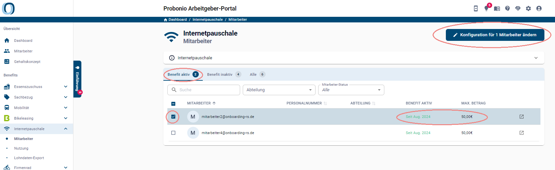
Task: Expand the Essenszuschuss sidebar section chevron
Action: 65,87
